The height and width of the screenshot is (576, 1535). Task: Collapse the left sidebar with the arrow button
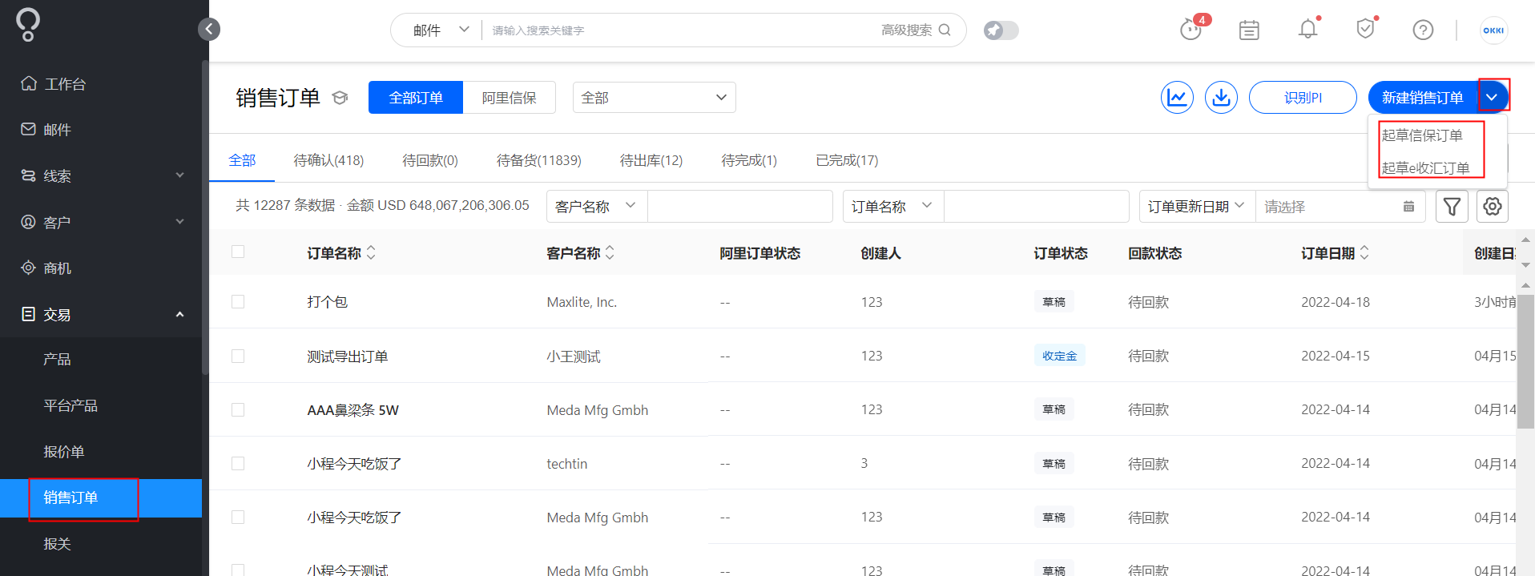tap(208, 30)
